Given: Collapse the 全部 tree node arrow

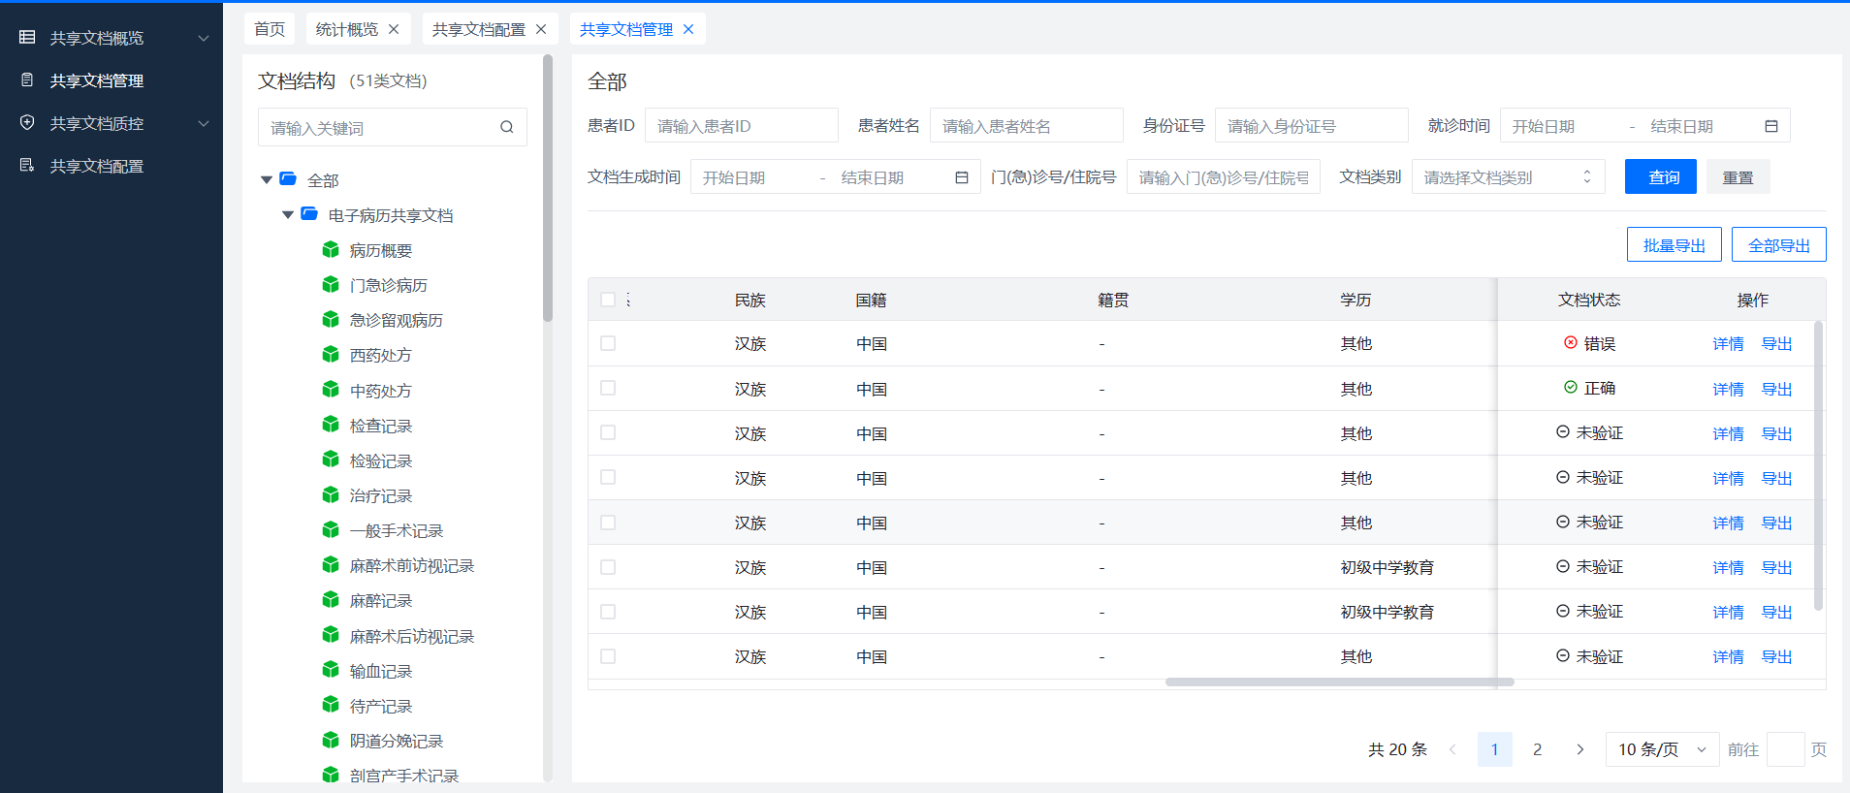Looking at the screenshot, I should coord(267,179).
